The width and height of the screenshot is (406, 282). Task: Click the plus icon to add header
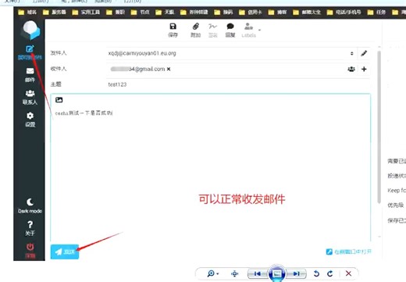coord(364,69)
